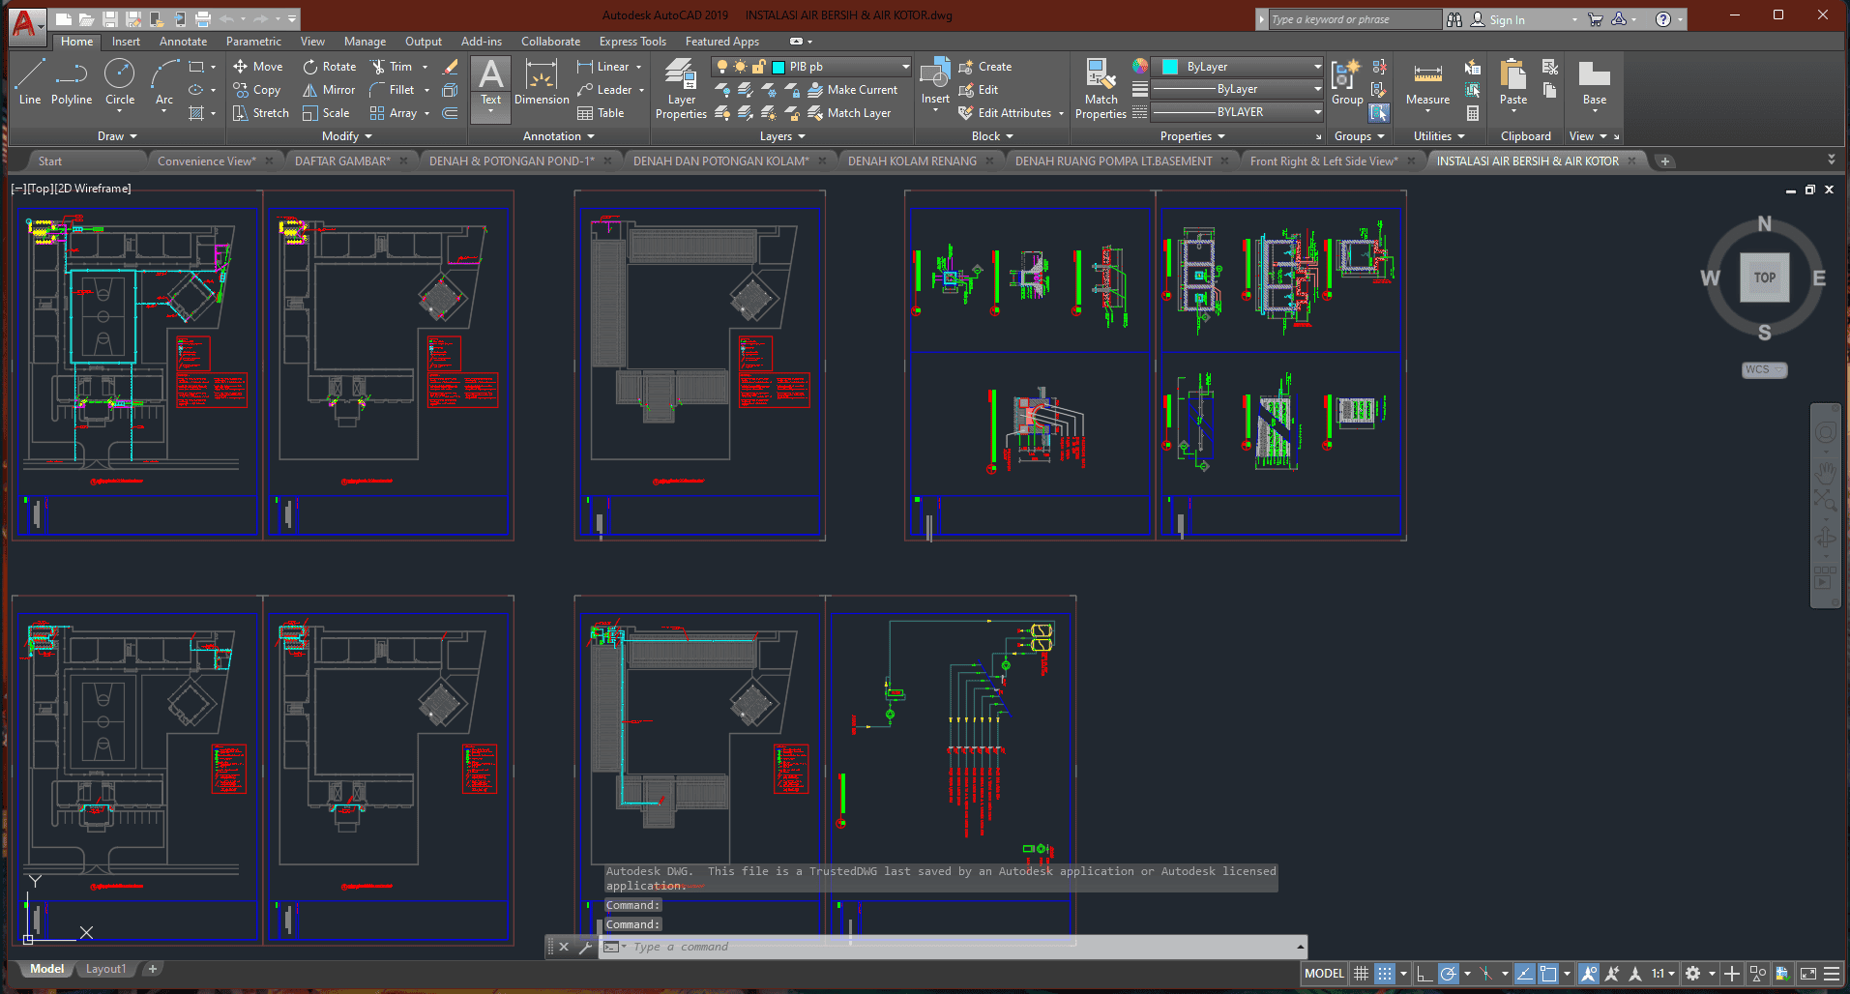
Task: Switch to DAFTAR GAMBAR drawing tab
Action: (x=342, y=161)
